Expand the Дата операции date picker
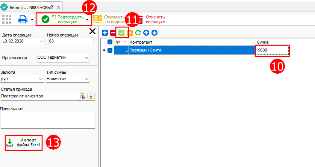This screenshot has height=167, width=315. coord(41,41)
